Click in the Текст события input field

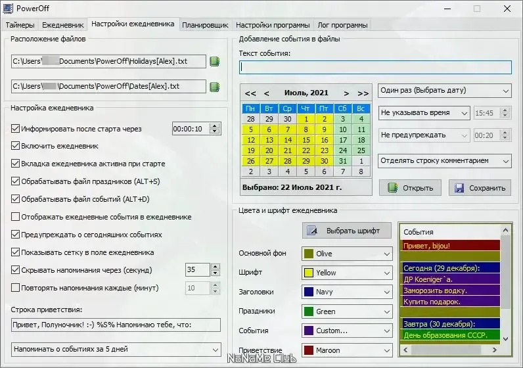pyautogui.click(x=375, y=68)
